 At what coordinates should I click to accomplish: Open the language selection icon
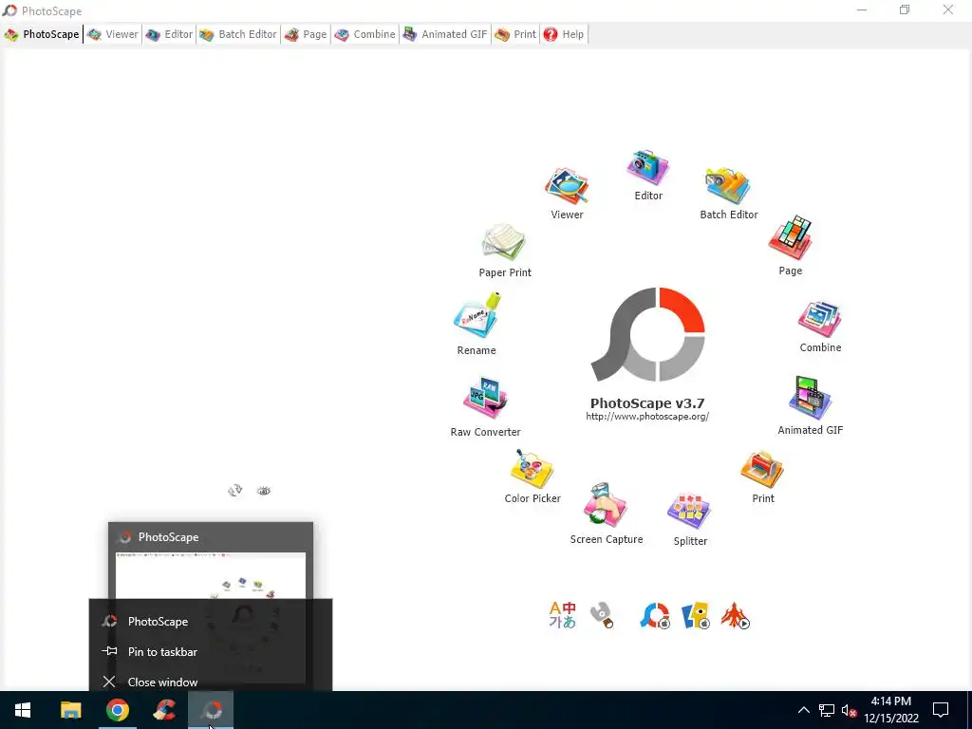(x=562, y=615)
